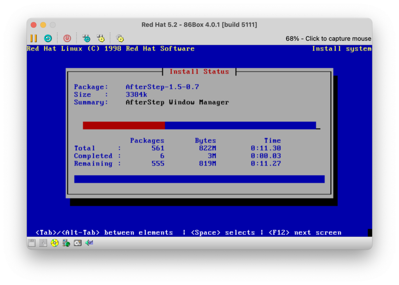Click the completed time value '0:00.03'
Viewport: 399px width, 285px height.
click(x=266, y=156)
